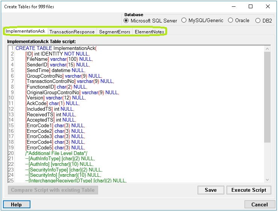
Task: Select Microsoft SQL Server radio button
Action: [150, 21]
